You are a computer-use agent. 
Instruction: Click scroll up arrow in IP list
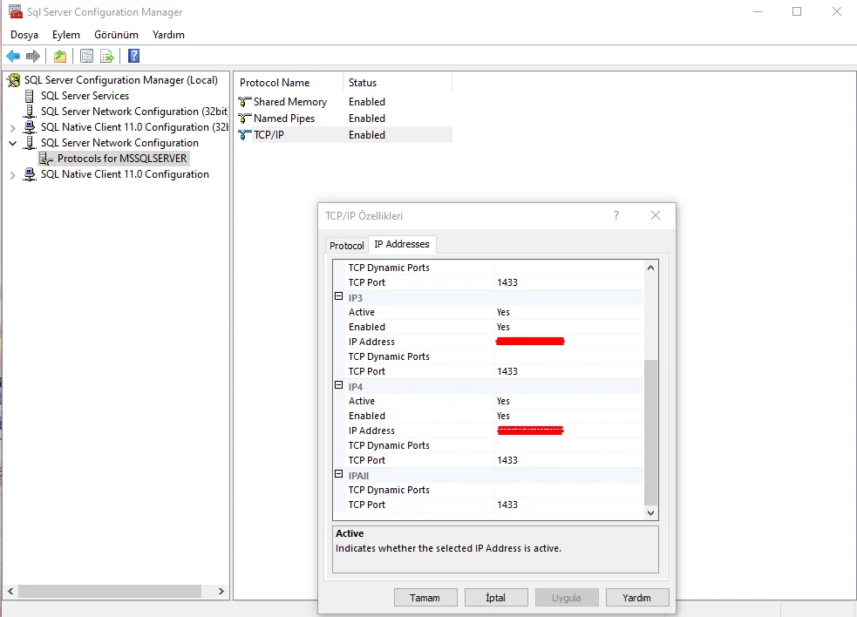coord(650,268)
